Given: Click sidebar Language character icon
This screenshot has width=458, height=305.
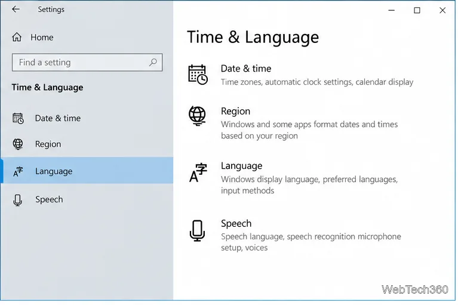Looking at the screenshot, I should 18,171.
